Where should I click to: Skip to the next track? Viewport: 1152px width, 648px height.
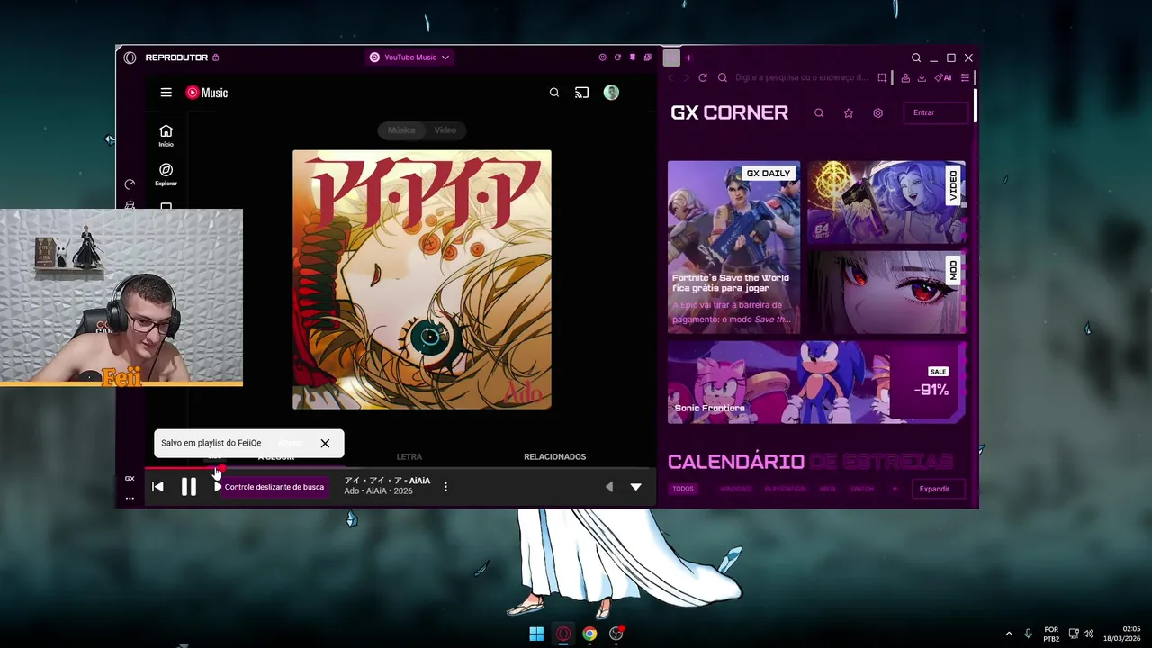pos(218,487)
